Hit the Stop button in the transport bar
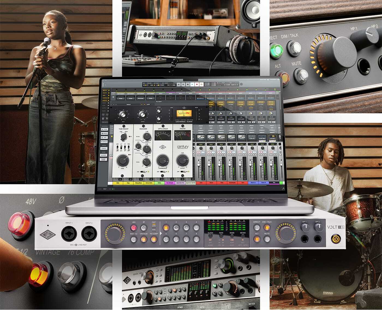Screen dimensions: 382x310 click(x=188, y=85)
